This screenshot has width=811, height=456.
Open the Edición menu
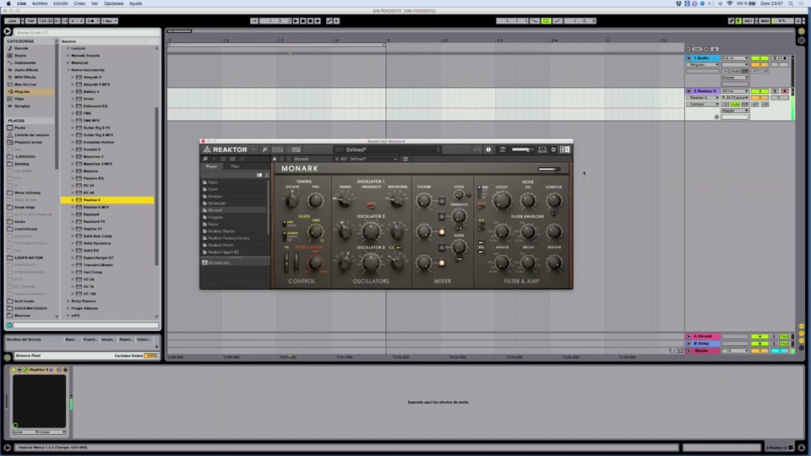point(61,3)
